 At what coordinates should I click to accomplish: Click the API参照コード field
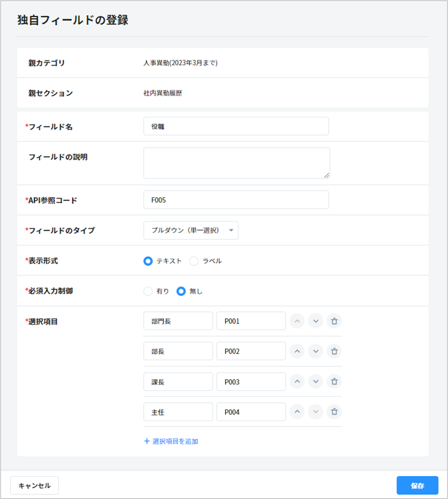[x=236, y=200]
